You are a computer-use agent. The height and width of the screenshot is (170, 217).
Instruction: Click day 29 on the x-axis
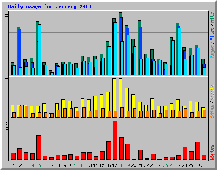tap(191, 165)
